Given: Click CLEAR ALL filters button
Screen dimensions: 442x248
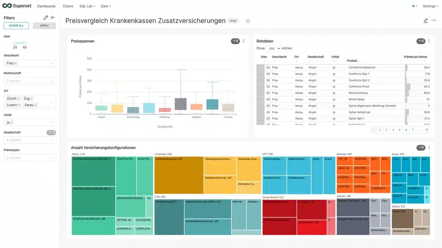Looking at the screenshot, I should 16,25.
